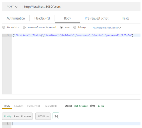Click line number 1 in request editor
Image resolution: width=142 pixels, height=128 pixels.
[x=8, y=35]
